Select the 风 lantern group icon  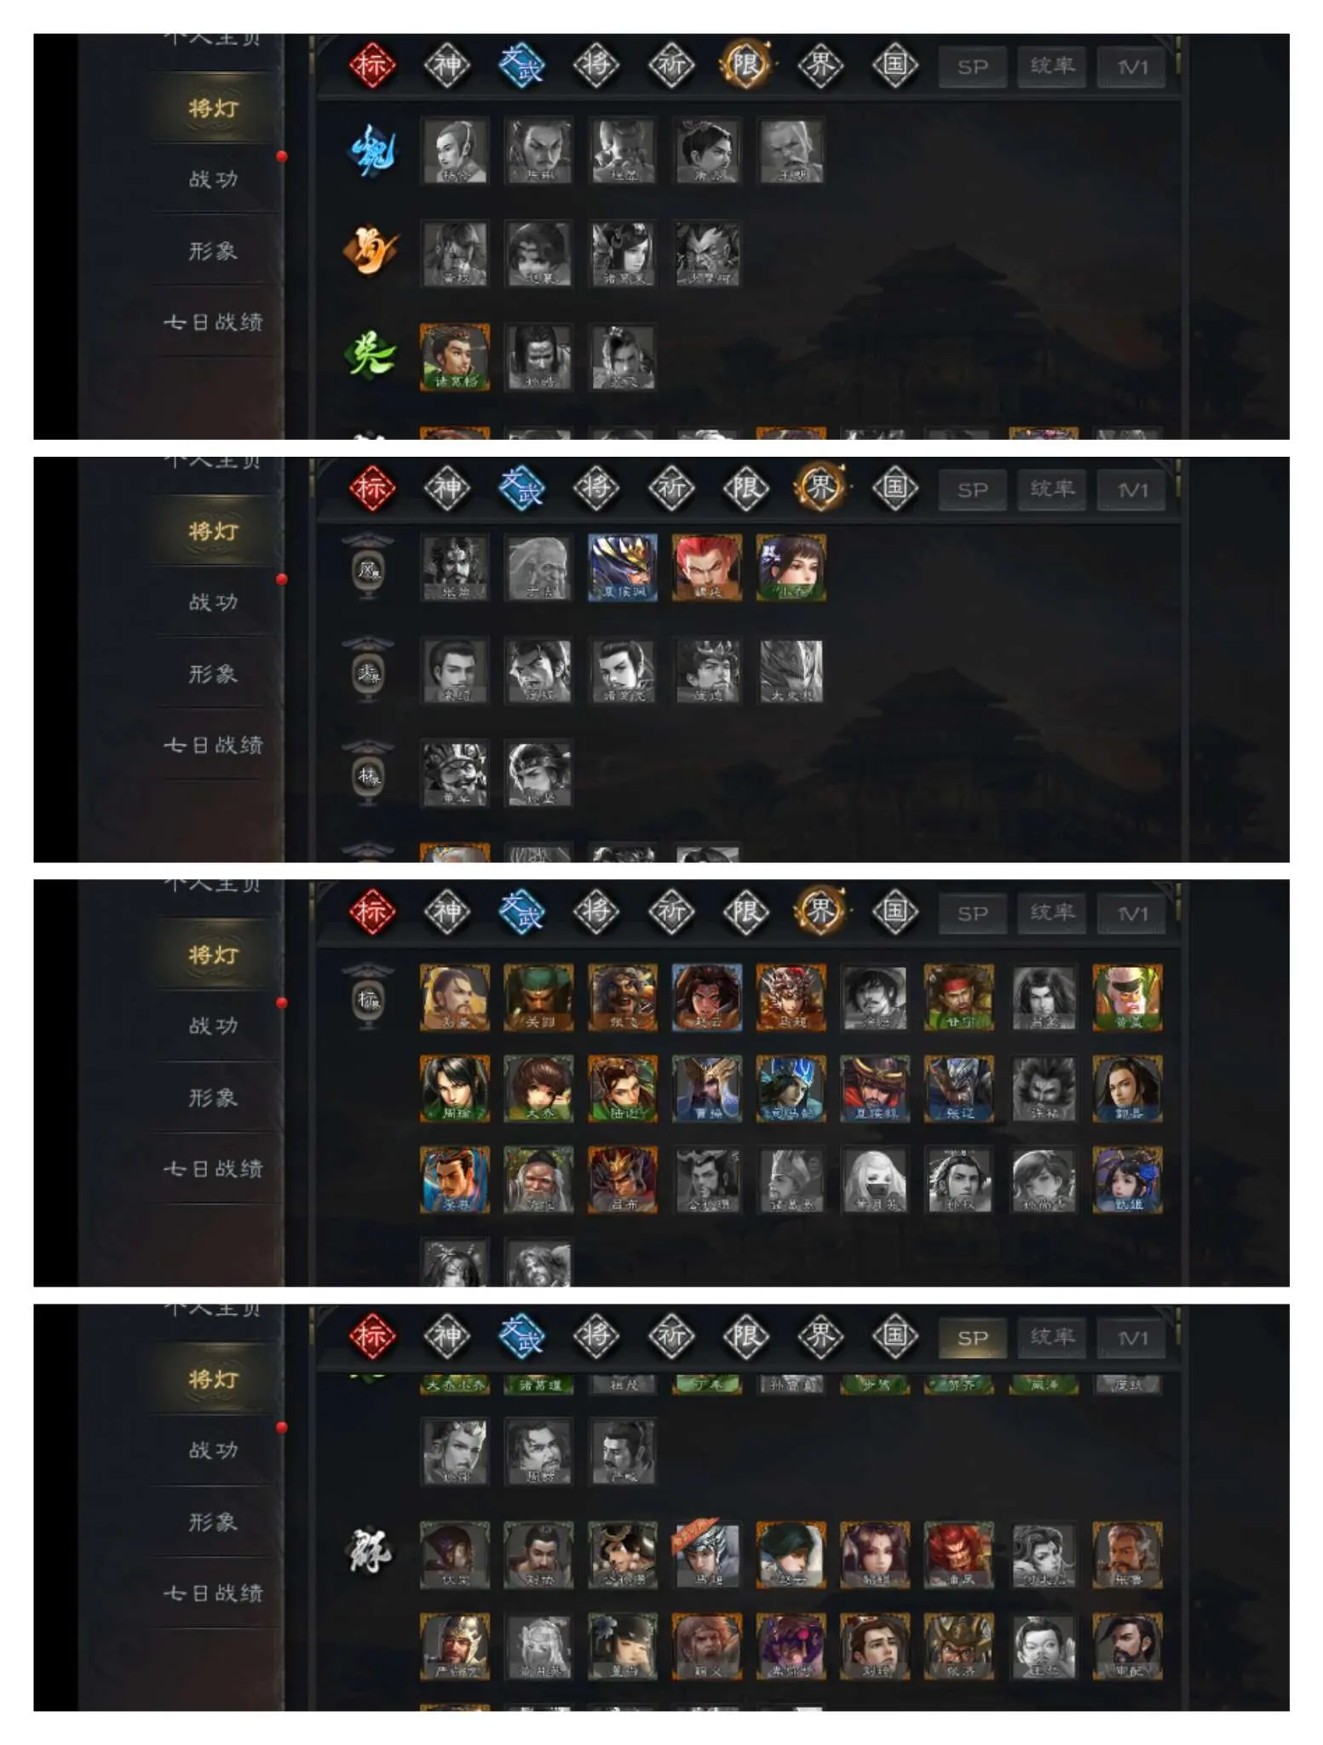(x=367, y=567)
